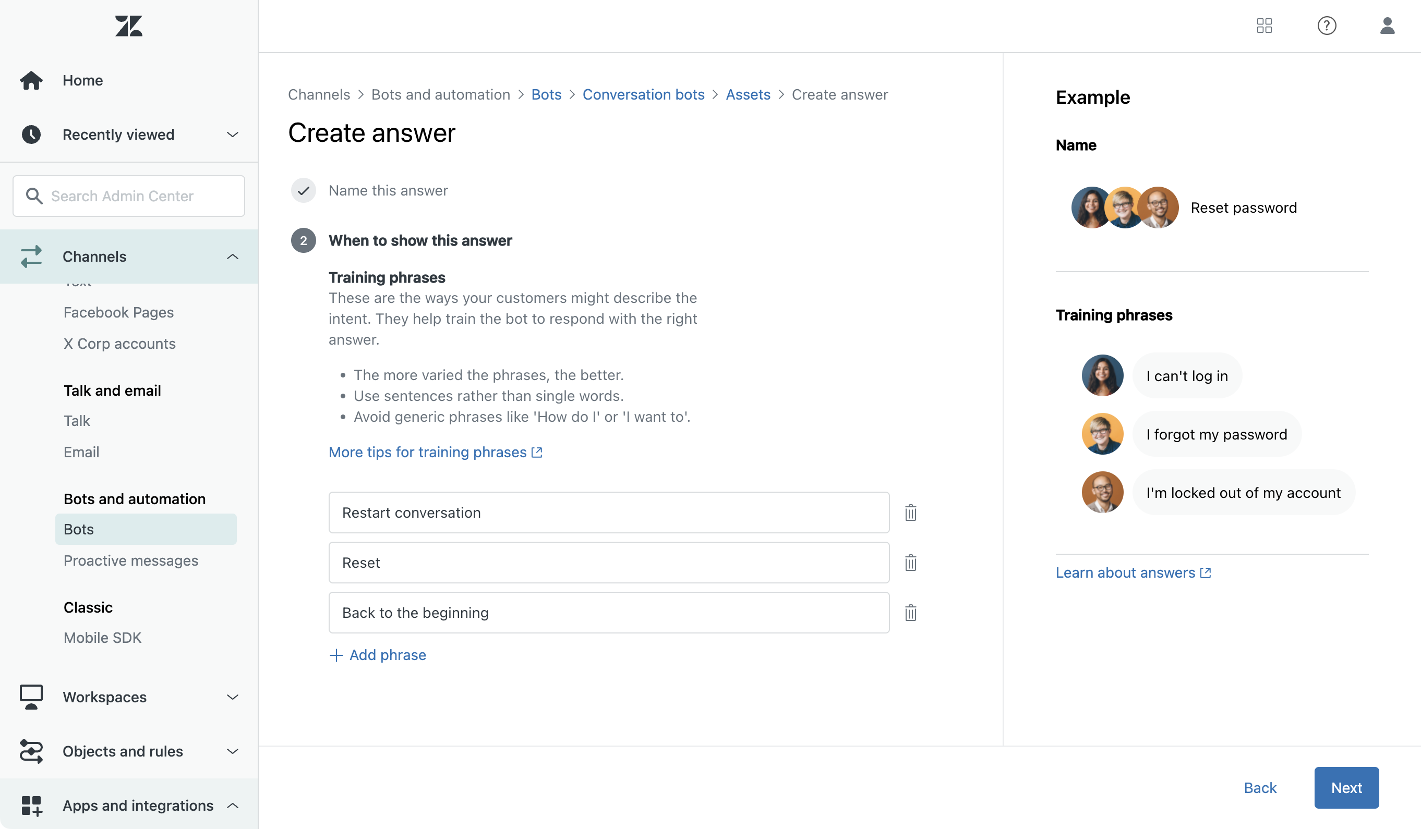Click the Zendesk logo
Screen dimensions: 1421x829
coord(128,26)
